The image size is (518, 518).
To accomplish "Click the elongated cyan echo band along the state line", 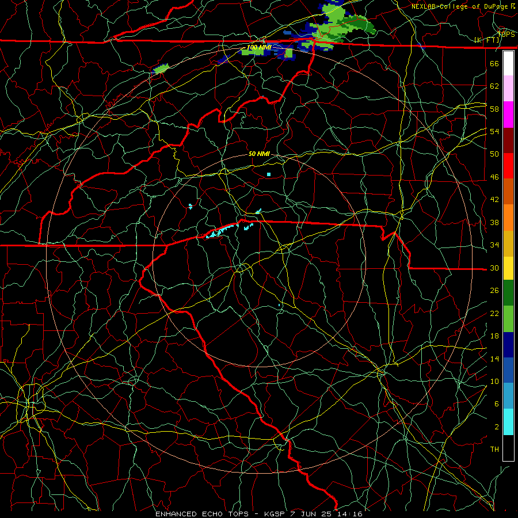I will pyautogui.click(x=222, y=231).
